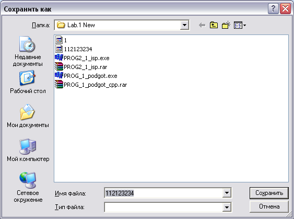Screen dimensions: 294x219
Task: Select PROG2_1_isp.exe file icon
Action: point(59,58)
